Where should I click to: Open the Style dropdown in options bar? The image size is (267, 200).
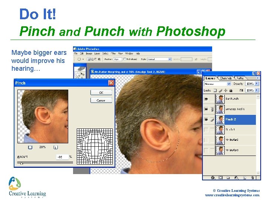pos(159,59)
